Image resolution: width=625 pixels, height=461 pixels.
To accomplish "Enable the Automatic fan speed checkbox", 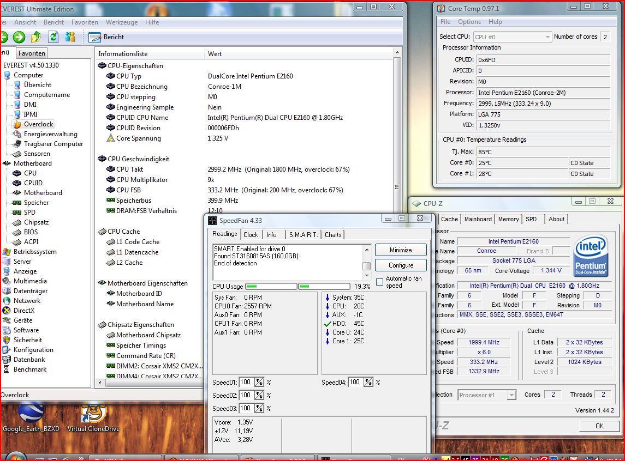I will (379, 282).
